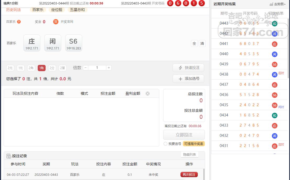Click the orange 官 official site icon
Viewport: 290px width, 180px height.
coord(56,22)
